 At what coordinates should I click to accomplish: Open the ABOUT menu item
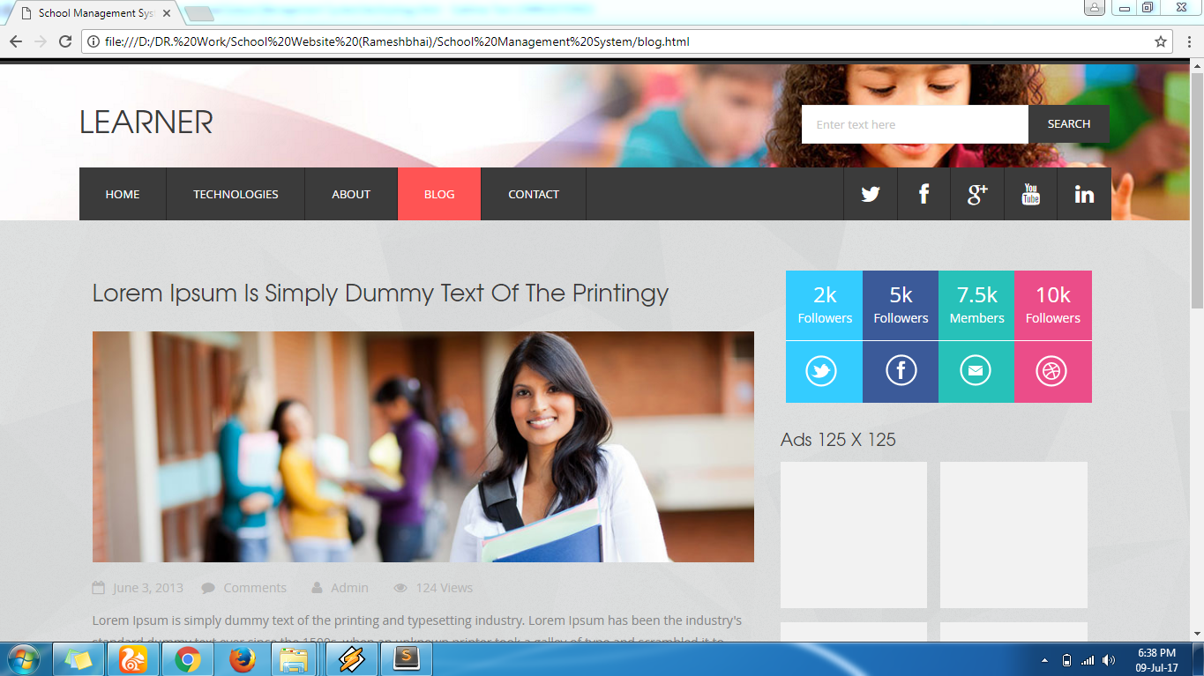351,194
